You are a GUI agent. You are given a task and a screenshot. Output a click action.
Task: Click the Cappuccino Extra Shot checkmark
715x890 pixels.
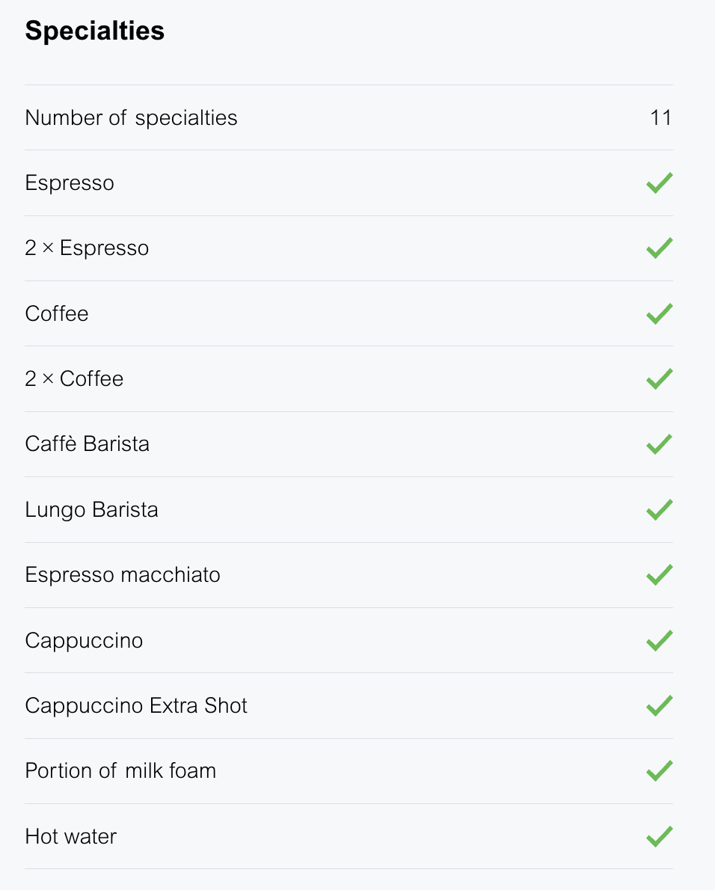pos(659,706)
